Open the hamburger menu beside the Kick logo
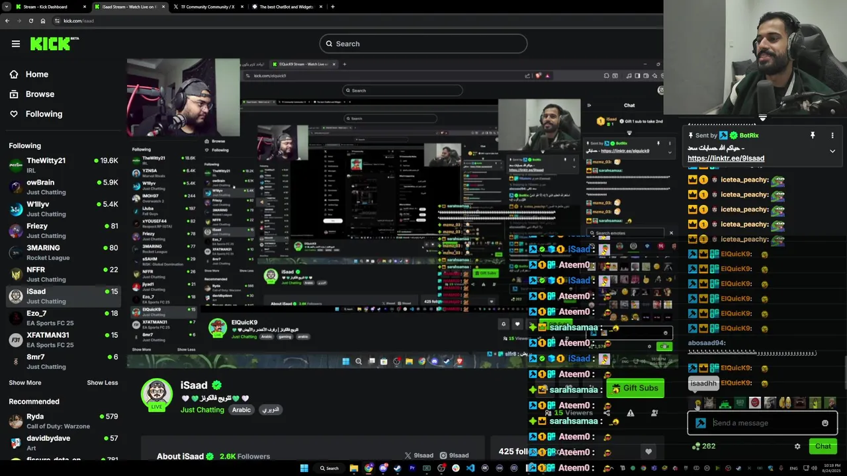This screenshot has width=847, height=476. pyautogui.click(x=16, y=44)
